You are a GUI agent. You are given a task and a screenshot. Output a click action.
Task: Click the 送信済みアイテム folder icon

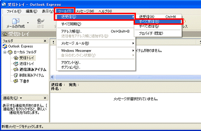[x=16, y=70]
